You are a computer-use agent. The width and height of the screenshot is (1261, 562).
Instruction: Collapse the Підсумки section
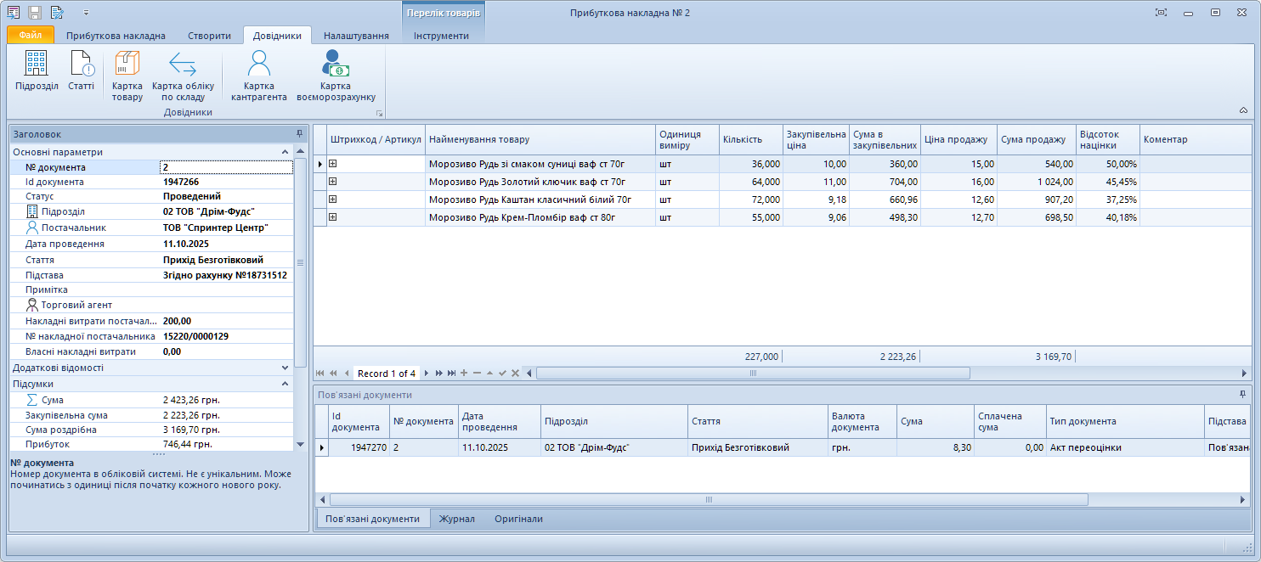[x=286, y=384]
